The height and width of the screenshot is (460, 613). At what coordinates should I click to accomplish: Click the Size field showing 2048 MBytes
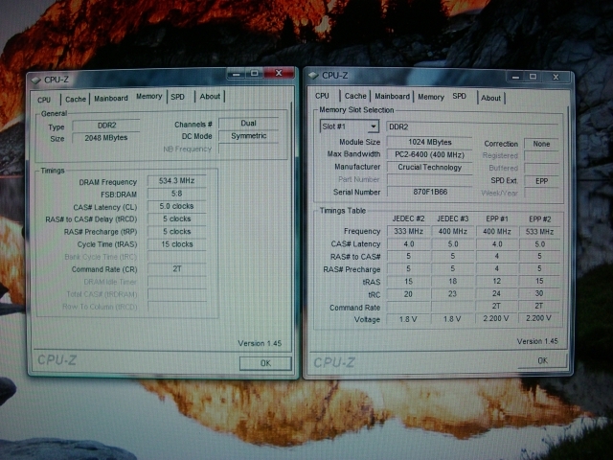click(x=106, y=138)
